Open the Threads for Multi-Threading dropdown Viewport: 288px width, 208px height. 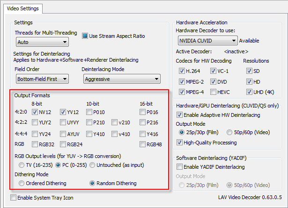point(42,42)
